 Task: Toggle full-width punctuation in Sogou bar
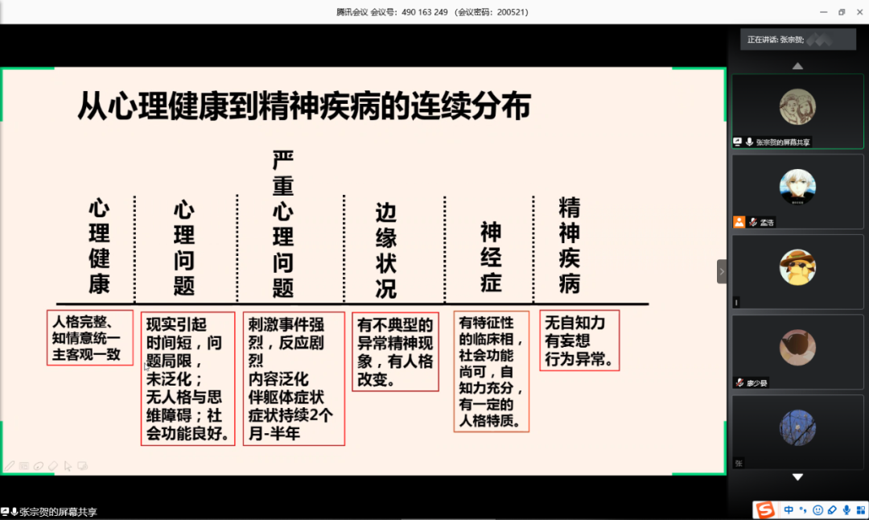(802, 510)
